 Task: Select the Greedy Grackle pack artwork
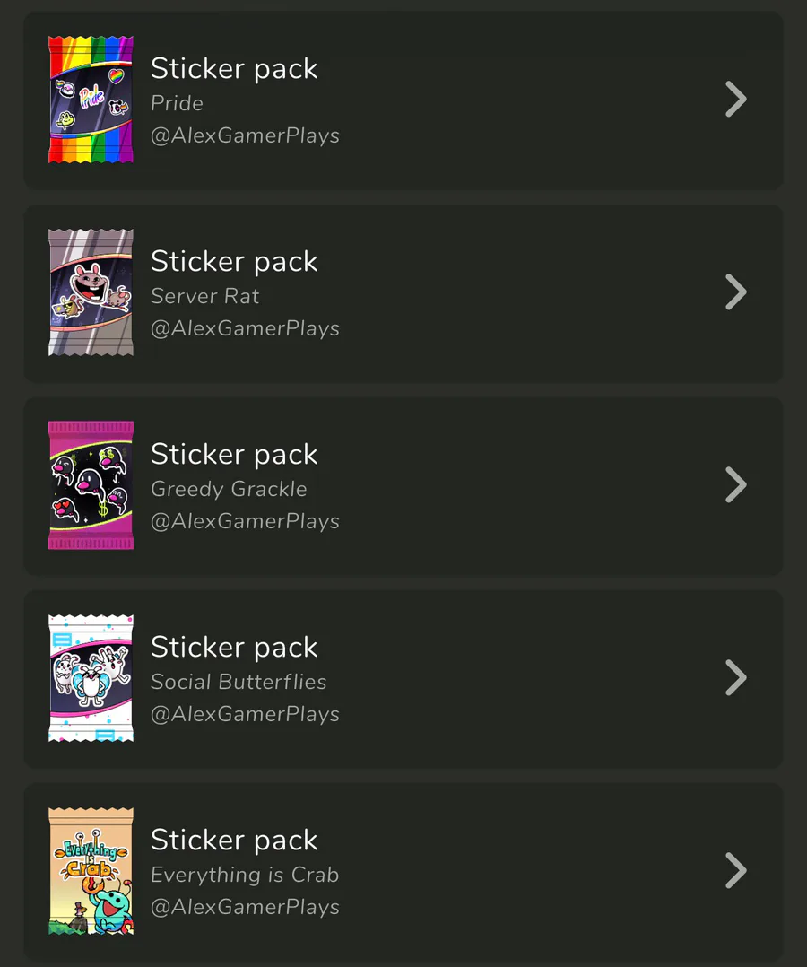point(91,485)
